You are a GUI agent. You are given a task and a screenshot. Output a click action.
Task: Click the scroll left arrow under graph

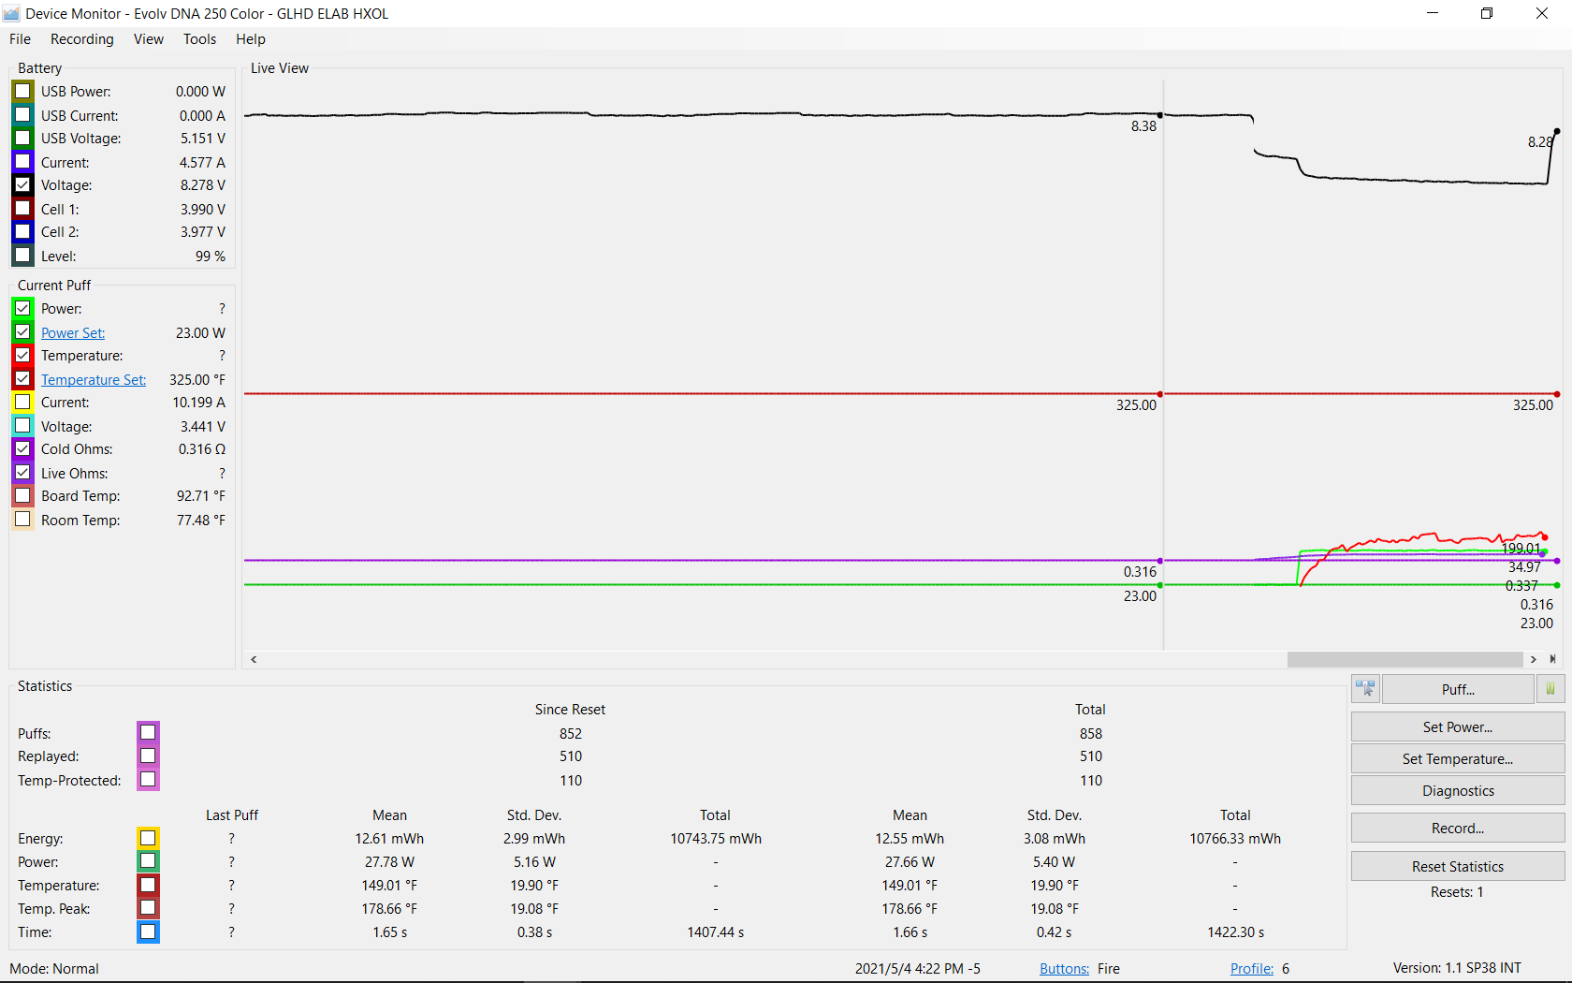pos(254,659)
